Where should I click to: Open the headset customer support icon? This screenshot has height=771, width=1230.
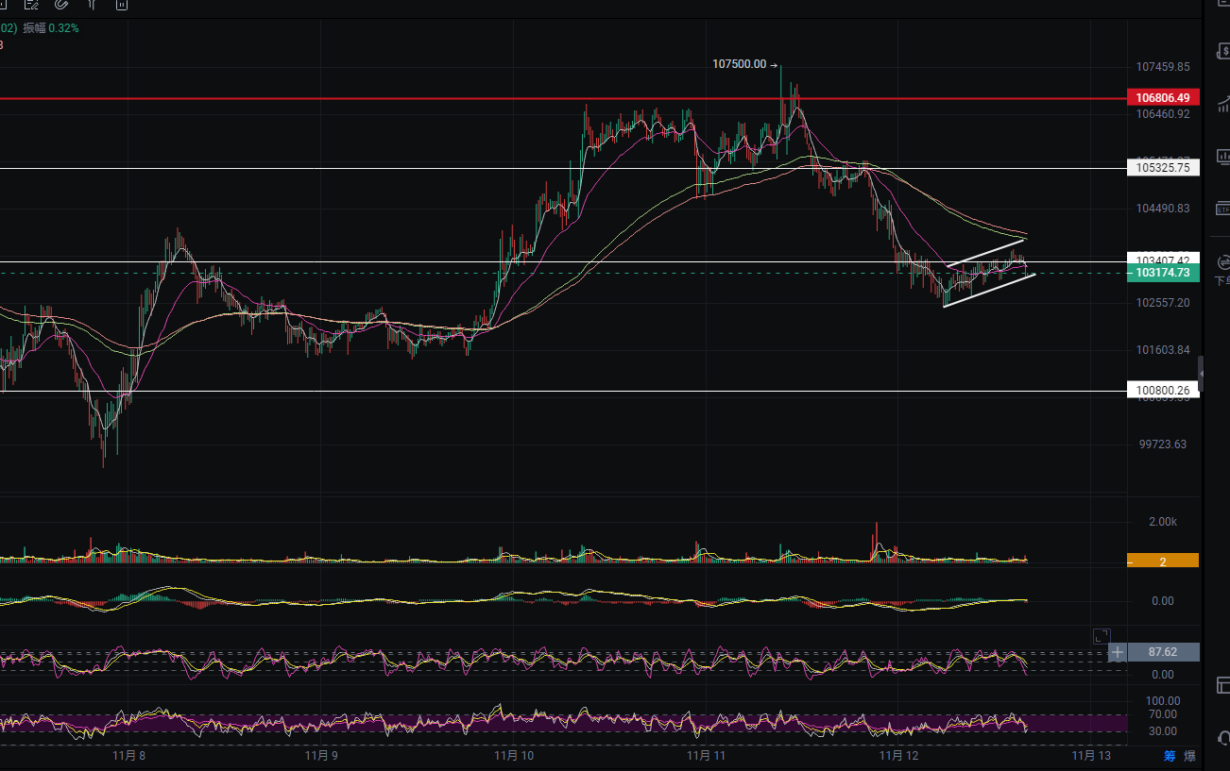tap(1221, 737)
